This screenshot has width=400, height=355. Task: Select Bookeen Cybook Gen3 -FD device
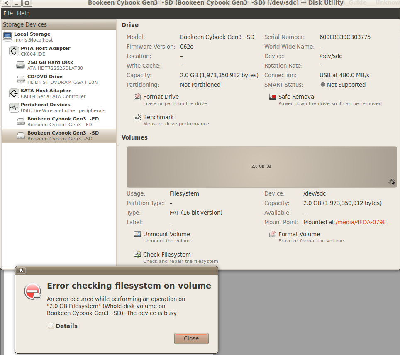click(x=59, y=122)
